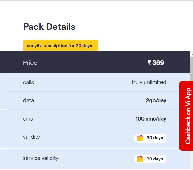Click the scrollbar up arrow
This screenshot has width=193, height=170.
pos(192,54)
